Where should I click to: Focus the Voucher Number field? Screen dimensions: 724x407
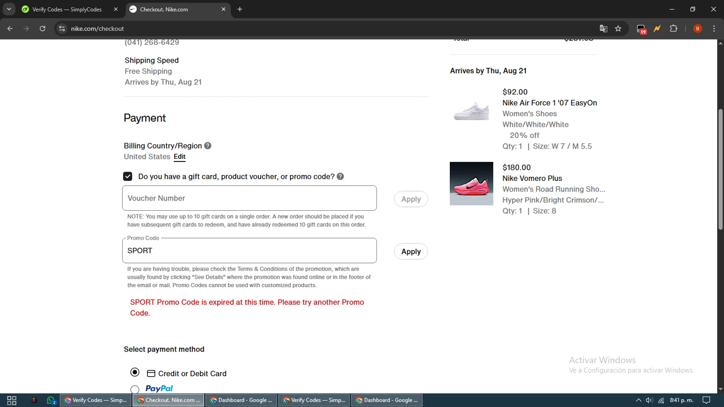click(250, 198)
